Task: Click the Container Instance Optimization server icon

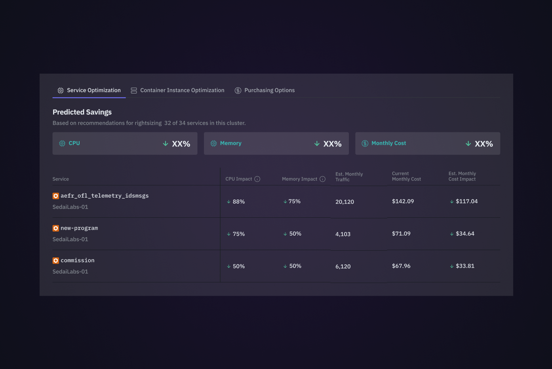Action: 134,91
